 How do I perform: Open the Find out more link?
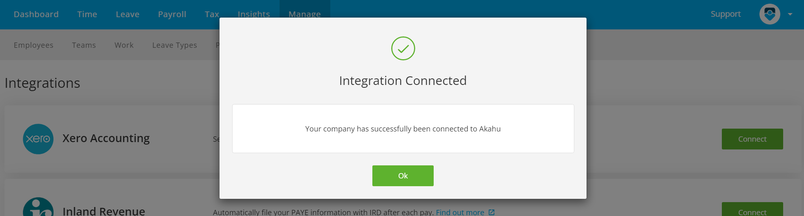point(460,212)
